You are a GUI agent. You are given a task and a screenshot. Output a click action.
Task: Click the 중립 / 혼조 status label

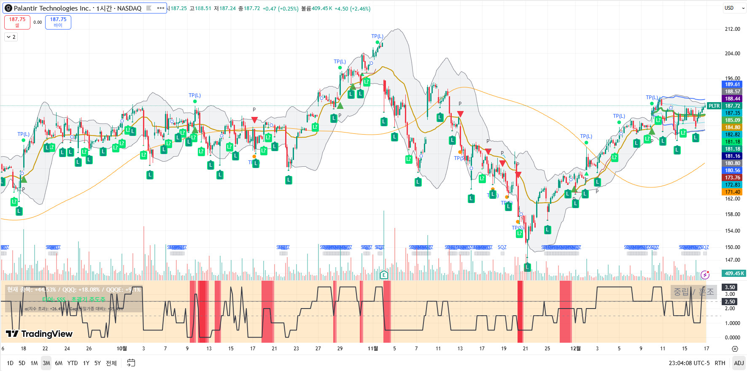click(x=694, y=292)
